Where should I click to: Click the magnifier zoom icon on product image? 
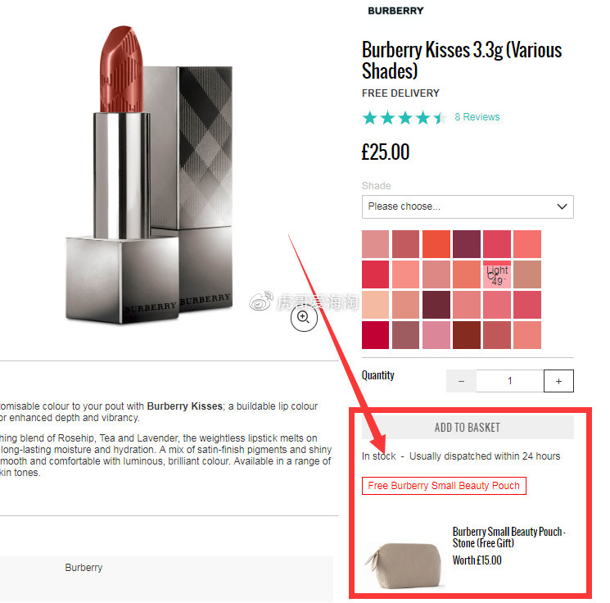coord(304,318)
